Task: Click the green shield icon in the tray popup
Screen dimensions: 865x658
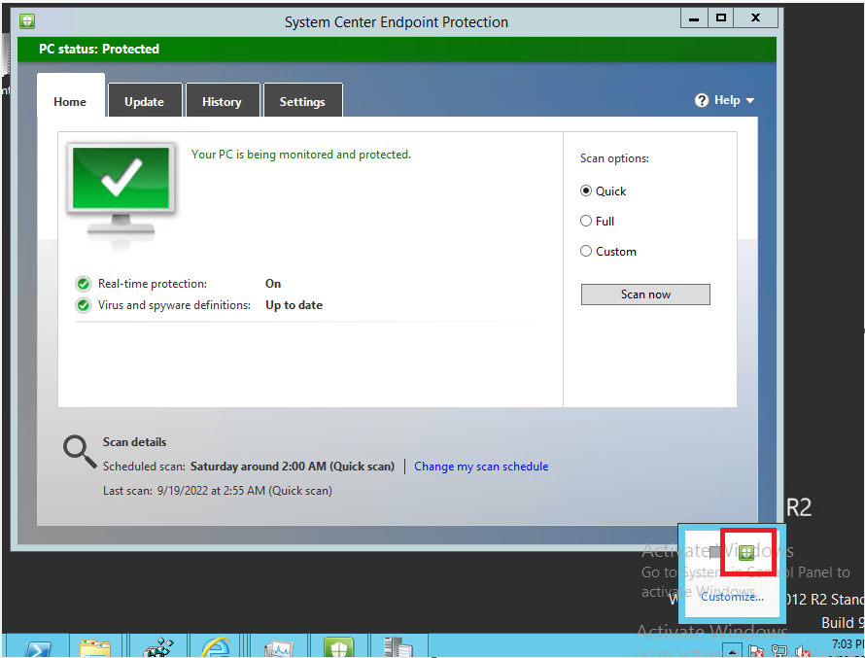Action: point(745,552)
